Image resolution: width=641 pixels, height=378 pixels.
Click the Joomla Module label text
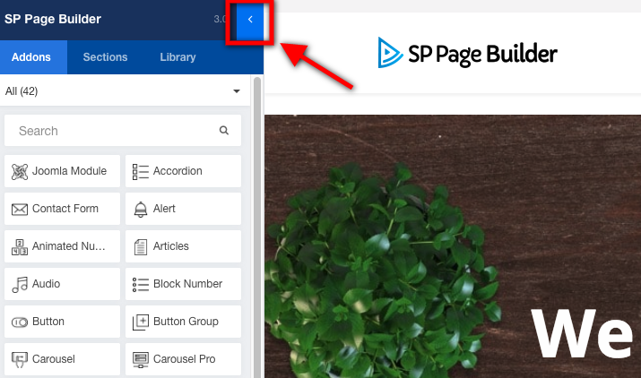tap(69, 171)
